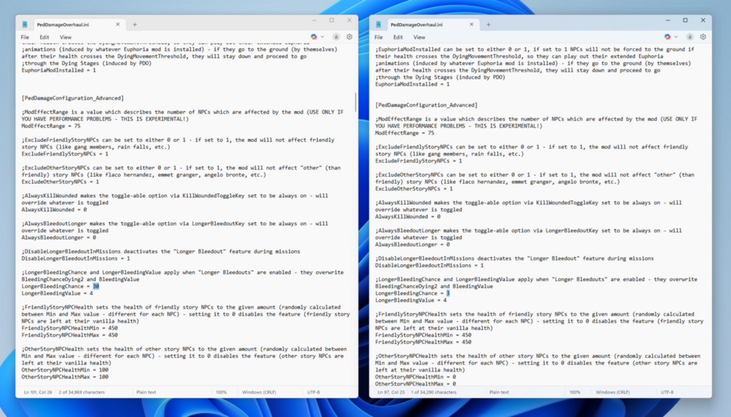731x417 pixels.
Task: Minimize the left Notepad window
Action: pos(314,20)
